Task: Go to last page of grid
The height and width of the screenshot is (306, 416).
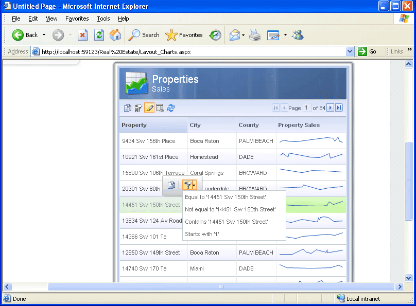Action: (339, 107)
